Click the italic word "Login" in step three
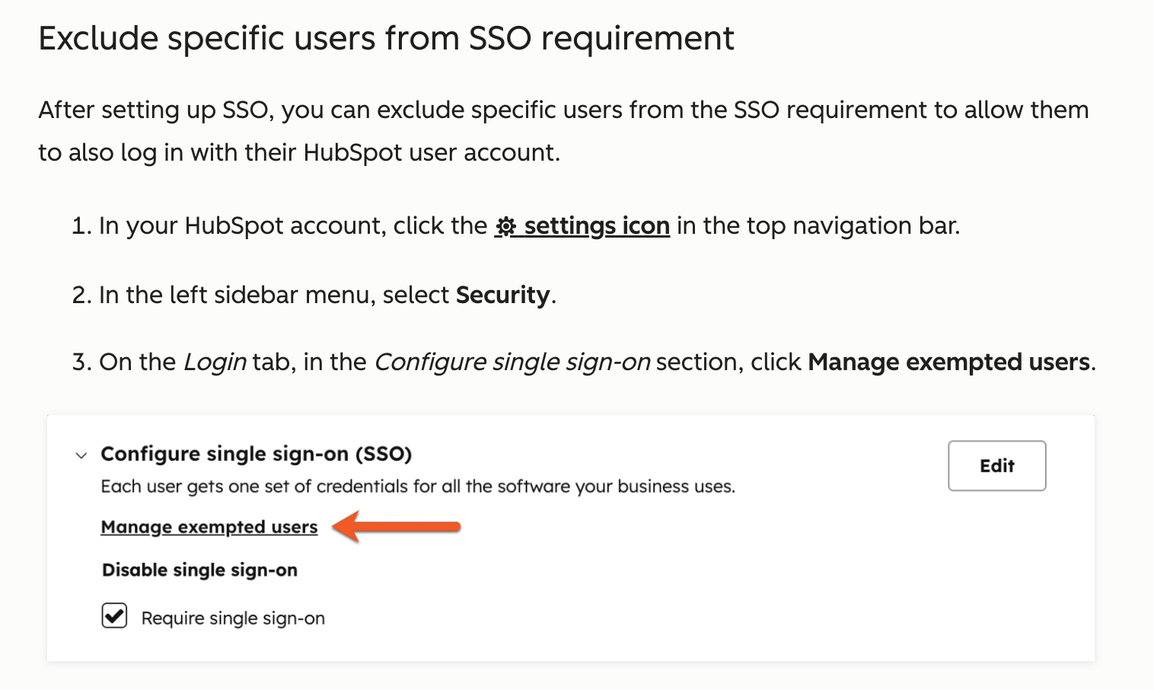This screenshot has height=690, width=1154. click(215, 362)
